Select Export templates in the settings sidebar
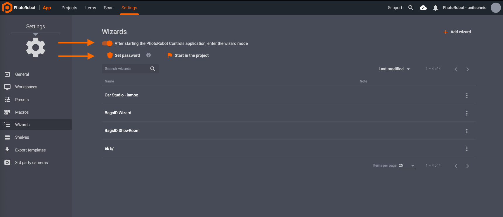This screenshot has height=217, width=503. tap(30, 150)
